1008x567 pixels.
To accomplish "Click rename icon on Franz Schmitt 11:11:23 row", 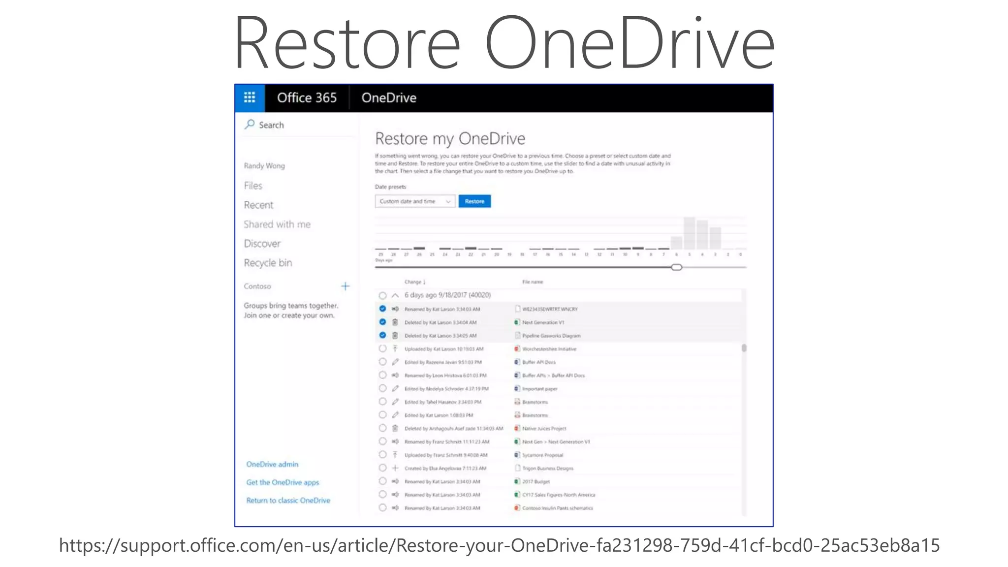I will point(395,442).
